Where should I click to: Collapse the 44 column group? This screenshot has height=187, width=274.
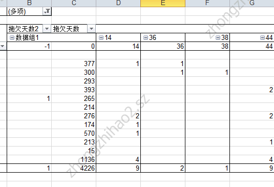tap(262, 37)
